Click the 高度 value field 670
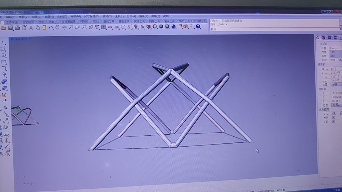 click(x=335, y=56)
